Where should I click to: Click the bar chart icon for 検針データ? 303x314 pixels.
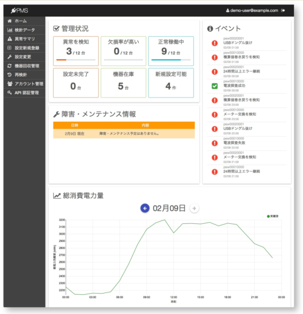click(x=10, y=30)
